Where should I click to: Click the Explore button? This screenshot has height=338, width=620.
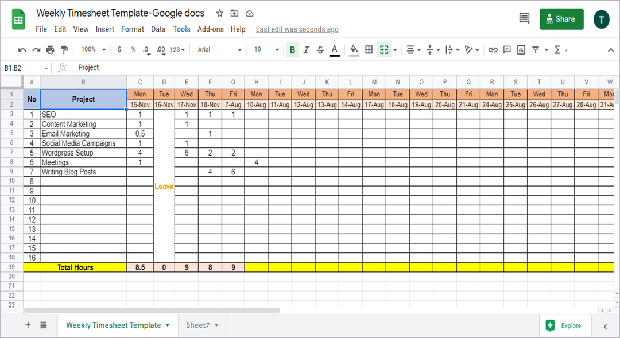(564, 325)
